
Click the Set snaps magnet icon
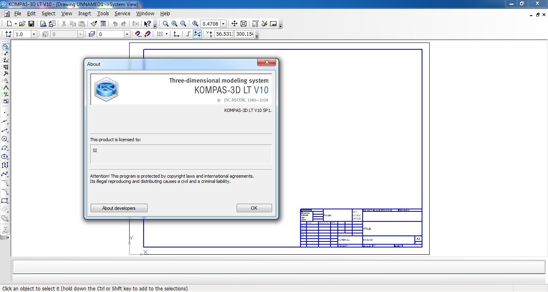(x=138, y=34)
